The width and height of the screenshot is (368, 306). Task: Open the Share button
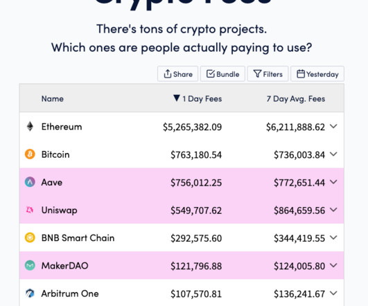click(177, 74)
